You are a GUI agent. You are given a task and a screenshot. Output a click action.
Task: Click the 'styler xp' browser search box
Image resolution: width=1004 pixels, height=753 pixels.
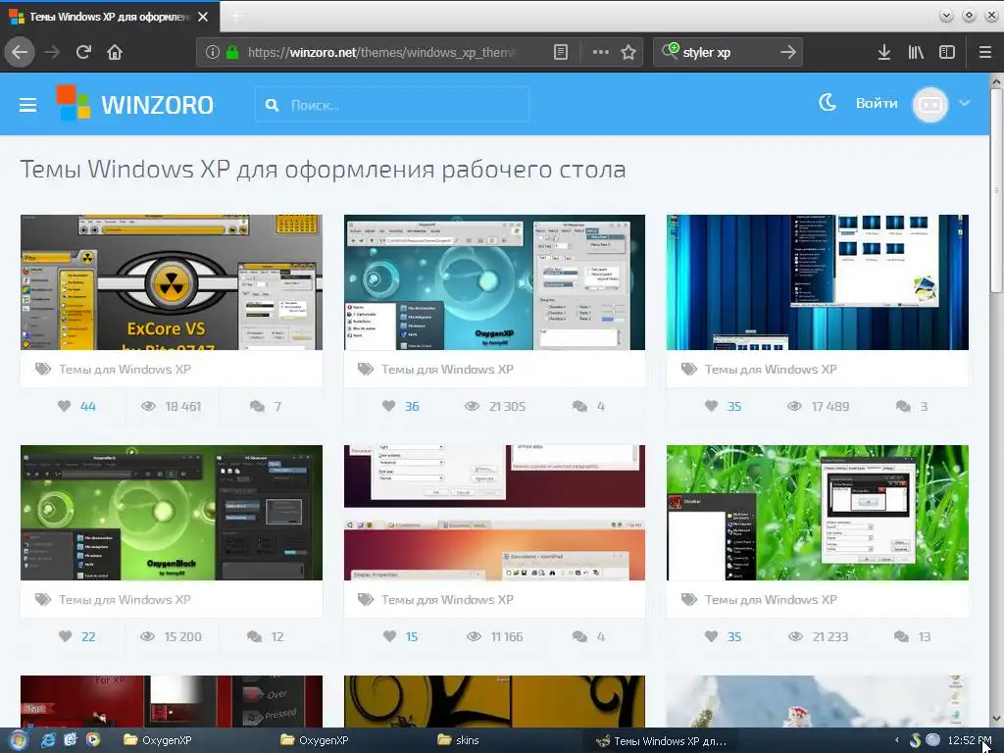coord(727,52)
